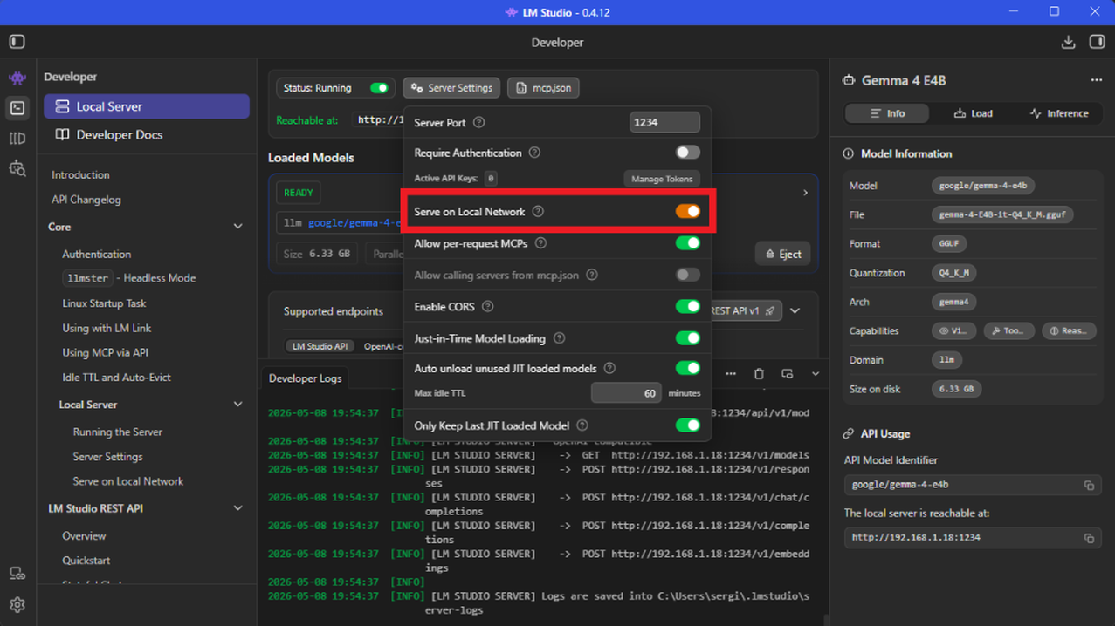This screenshot has height=626, width=1115.
Task: Open Serve on Local Network docs page
Action: (128, 481)
